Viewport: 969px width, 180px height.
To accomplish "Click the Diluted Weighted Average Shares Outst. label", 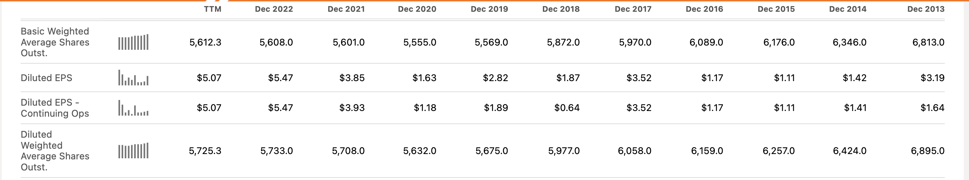I will pos(55,151).
